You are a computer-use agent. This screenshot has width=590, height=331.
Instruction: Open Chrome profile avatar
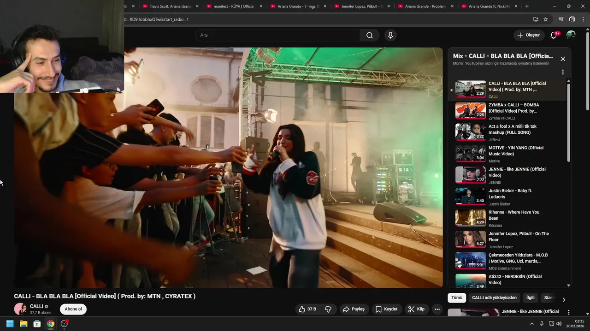point(572,19)
